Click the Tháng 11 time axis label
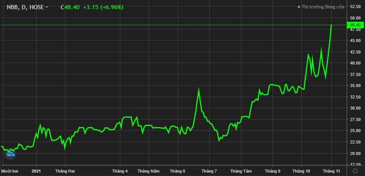The height and width of the screenshot is (176, 365). coord(331,171)
